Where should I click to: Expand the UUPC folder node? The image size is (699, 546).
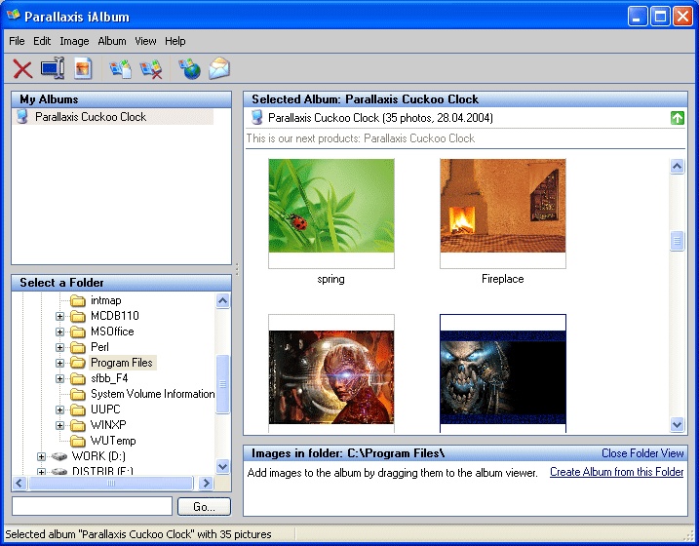(59, 410)
